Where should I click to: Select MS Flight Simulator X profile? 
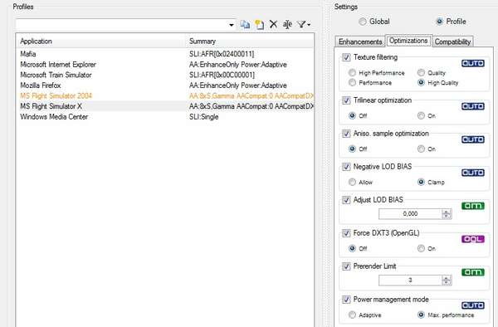164,106
